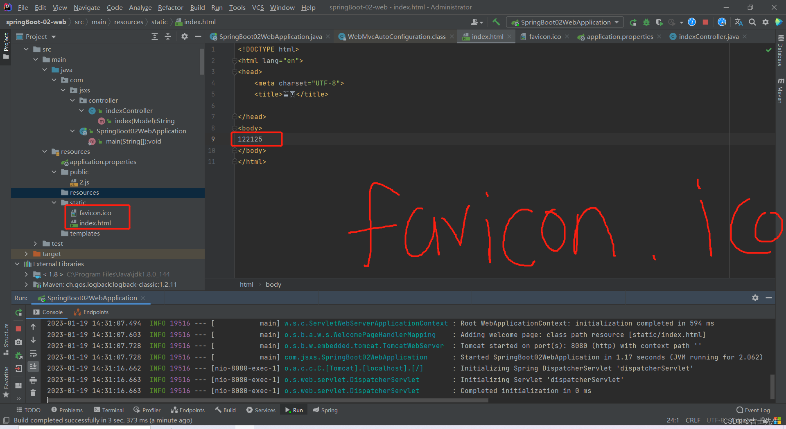Click the console horizontal scrollbar
786x429 pixels.
pyautogui.click(x=268, y=400)
